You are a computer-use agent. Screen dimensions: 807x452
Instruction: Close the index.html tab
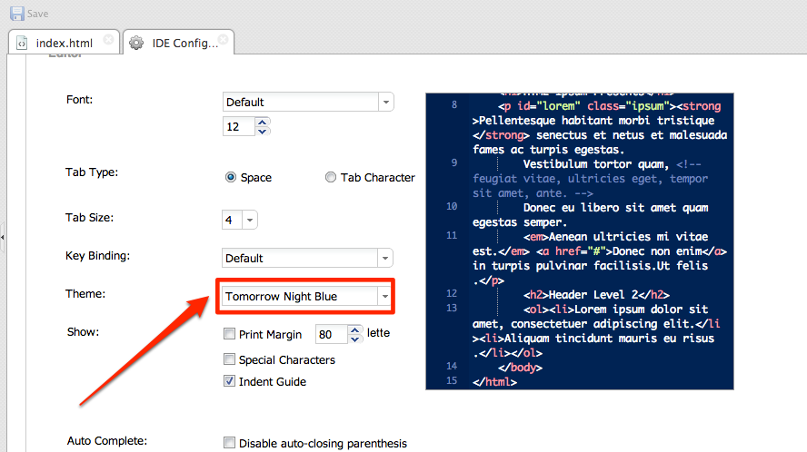[109, 40]
